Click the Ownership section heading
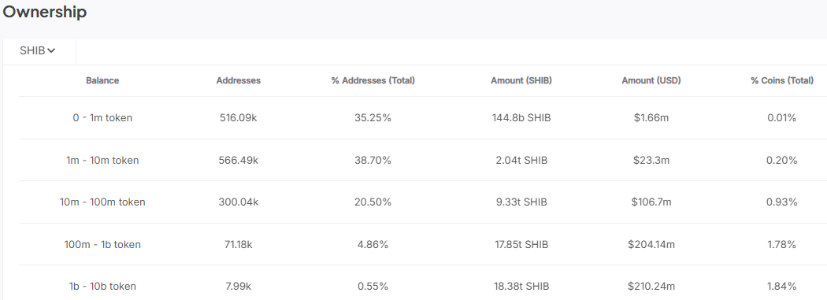This screenshot has height=300, width=827. [45, 12]
